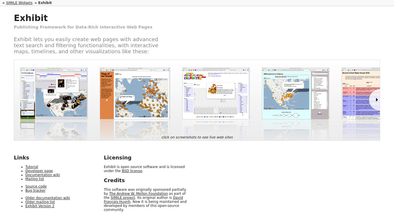This screenshot has width=394, height=221.
Task: Open the SIMILE Widgets breadcrumb link
Action: point(19,3)
